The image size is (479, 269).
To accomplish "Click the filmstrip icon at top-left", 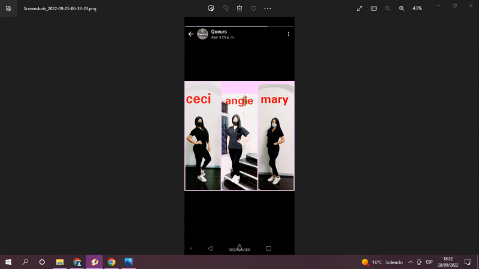I will (x=8, y=8).
